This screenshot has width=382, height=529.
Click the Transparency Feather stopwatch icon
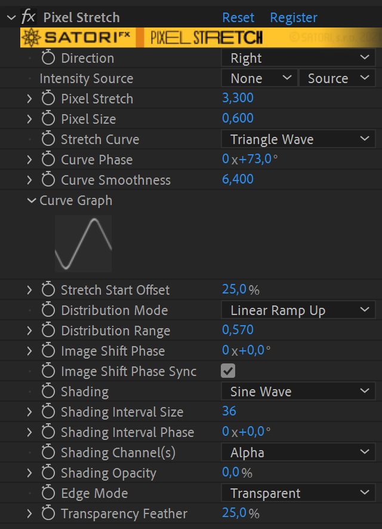coord(48,513)
